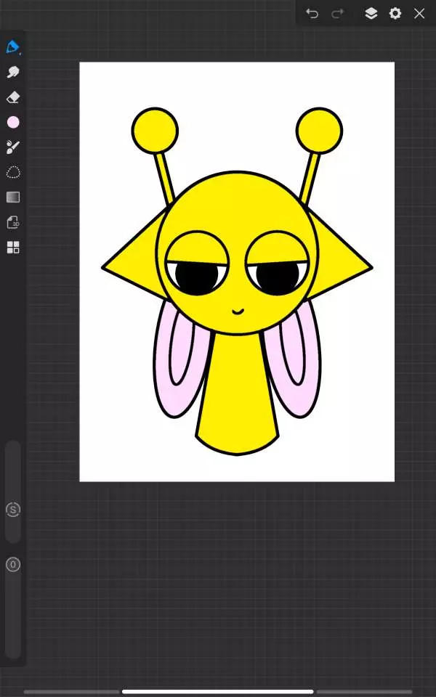Screen dimensions: 436x697
Task: Select the smudge finger tool
Action: coord(12,72)
